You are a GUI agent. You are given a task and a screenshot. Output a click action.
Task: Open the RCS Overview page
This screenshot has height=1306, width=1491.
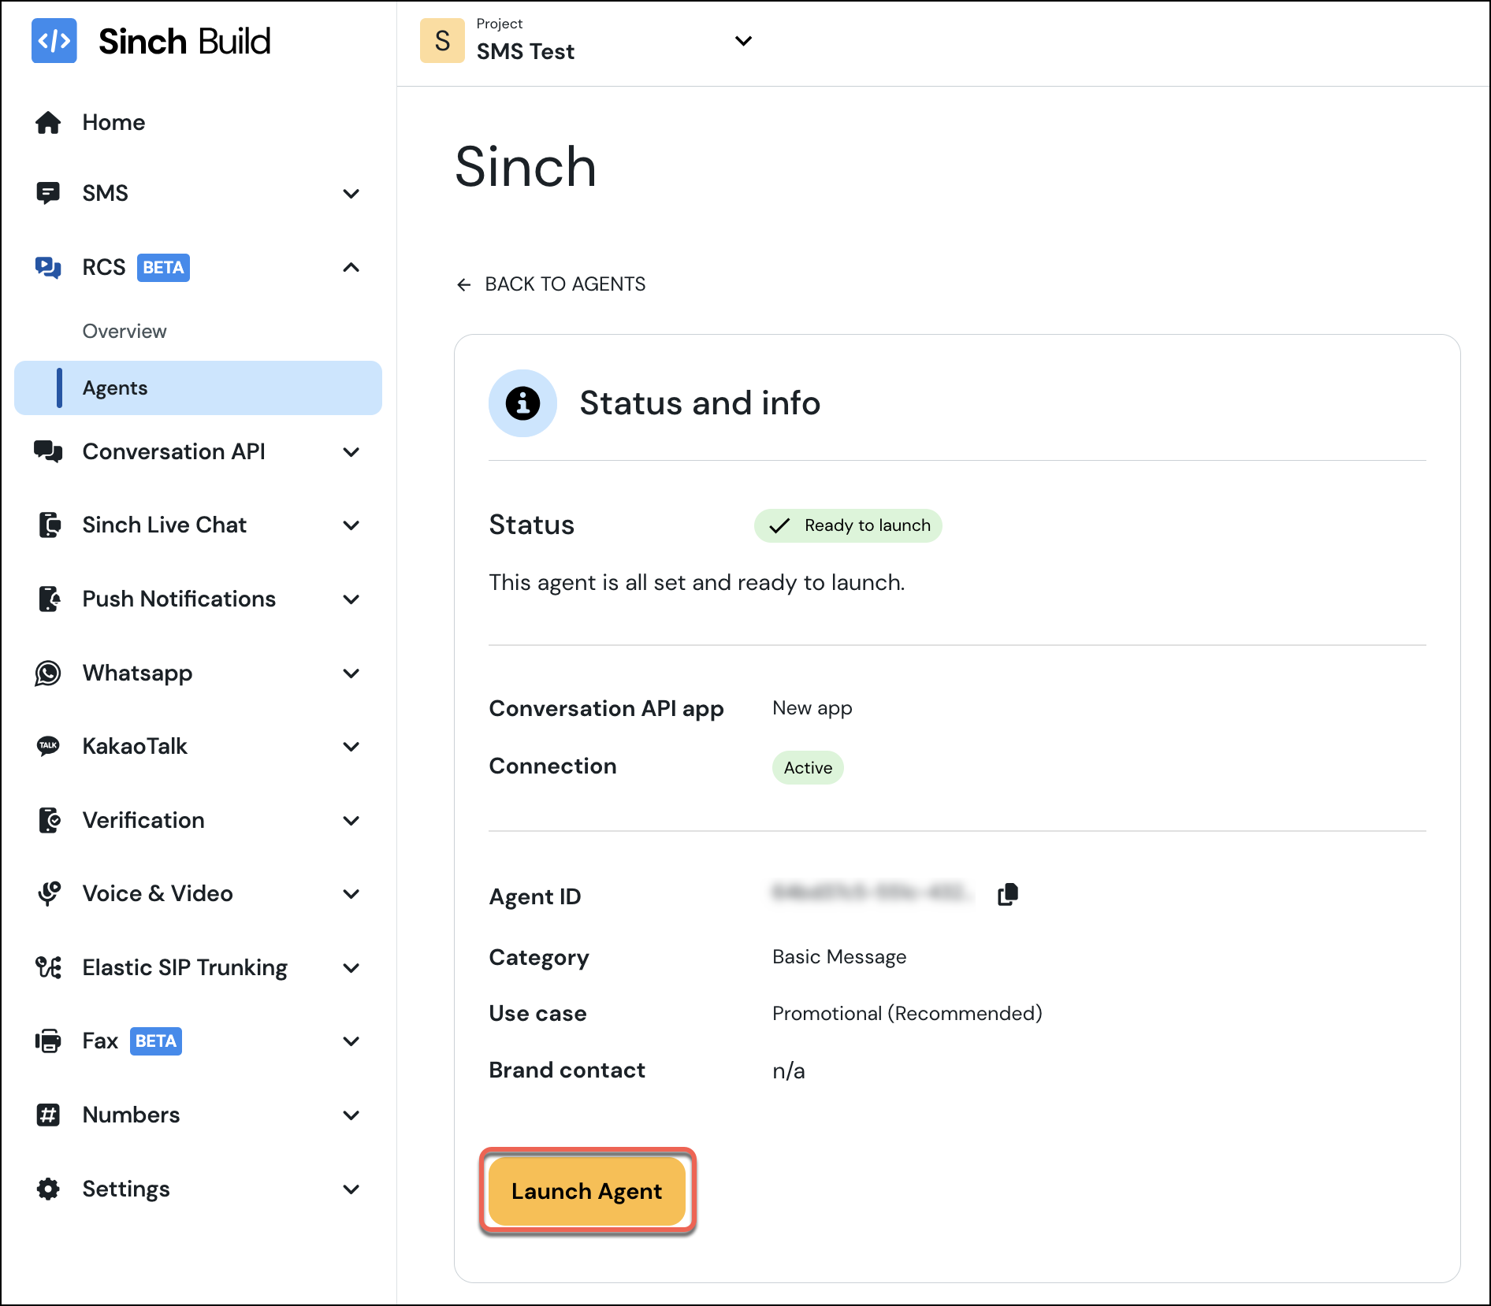coord(124,331)
